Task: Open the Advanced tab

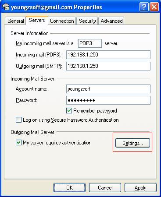Action: (x=111, y=21)
